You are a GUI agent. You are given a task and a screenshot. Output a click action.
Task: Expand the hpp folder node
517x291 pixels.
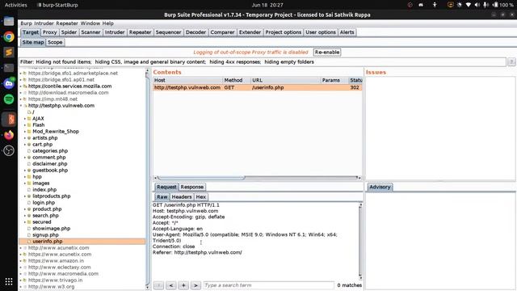coord(25,177)
